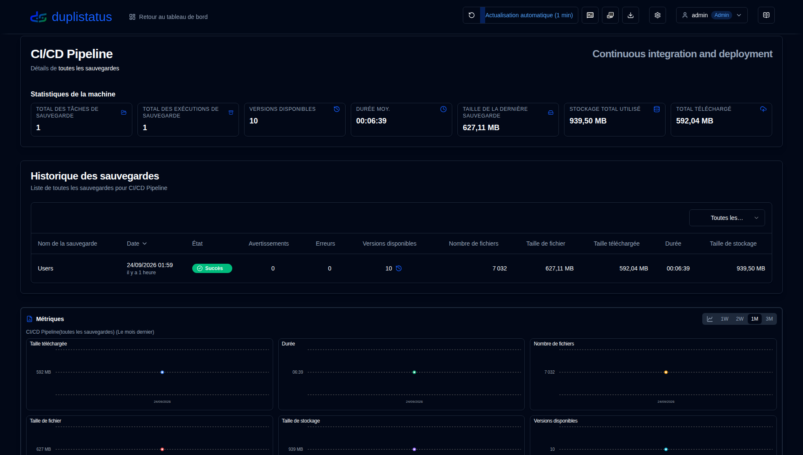Click the Admin role badge
The image size is (803, 455).
(722, 15)
